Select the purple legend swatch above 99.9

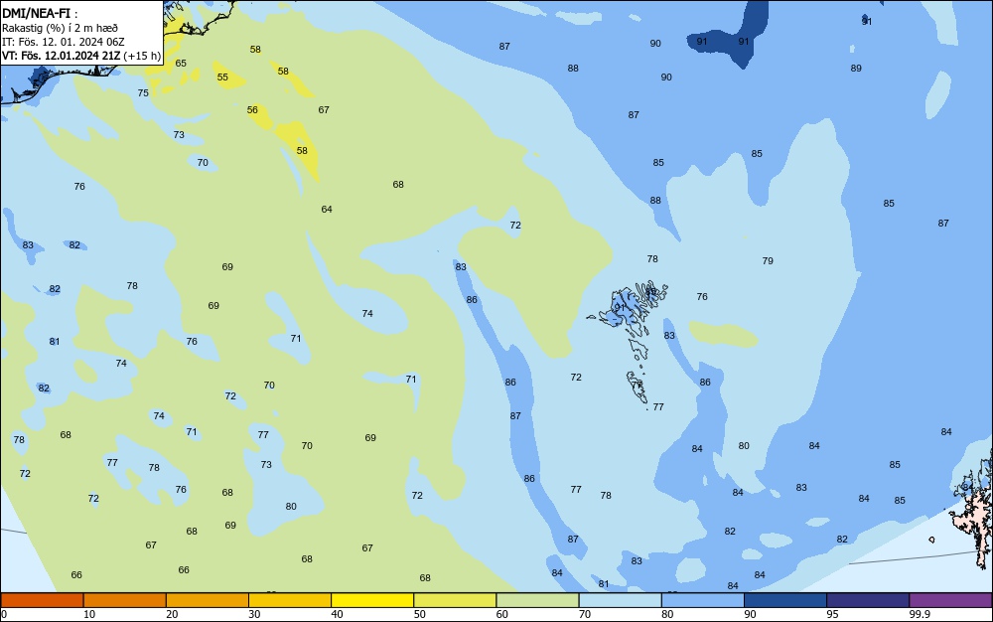pos(950,600)
